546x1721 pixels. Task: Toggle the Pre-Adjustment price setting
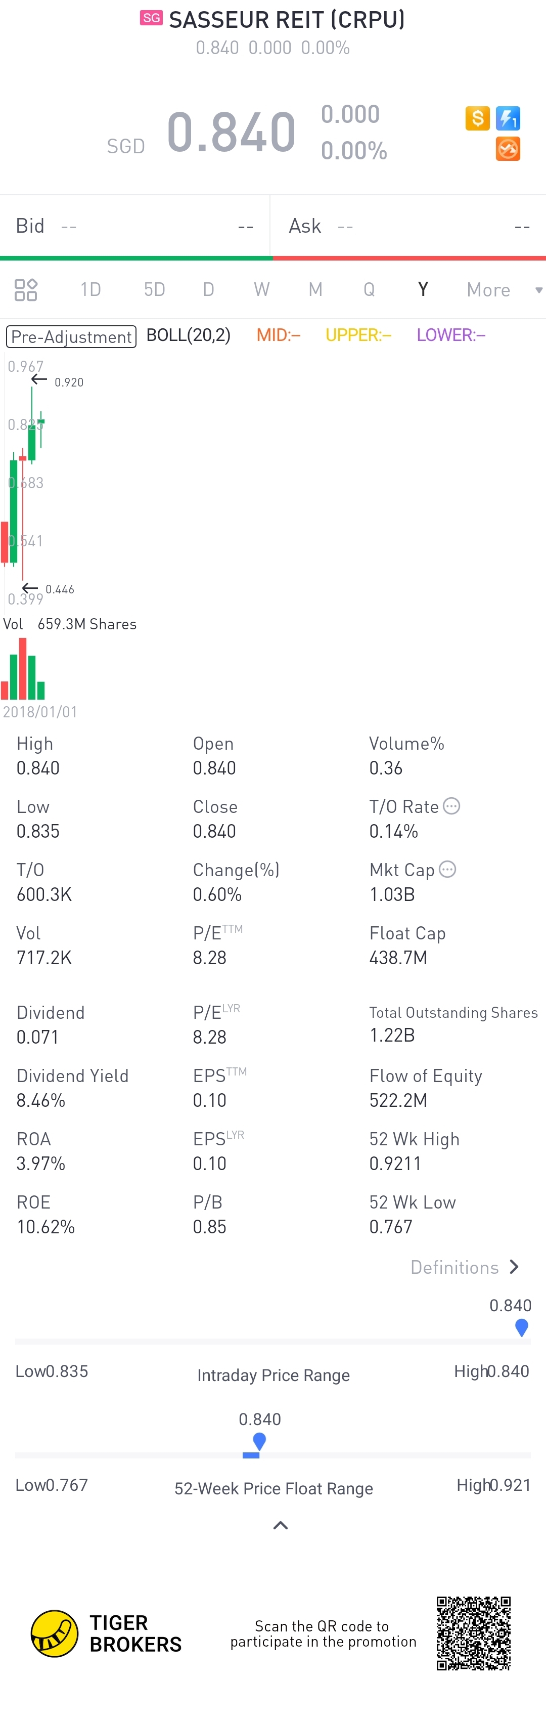[71, 336]
